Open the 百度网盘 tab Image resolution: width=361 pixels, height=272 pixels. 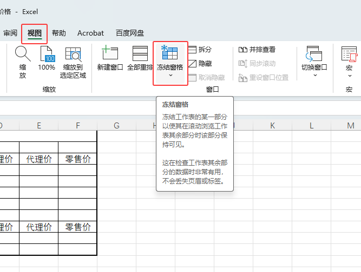[x=130, y=33]
